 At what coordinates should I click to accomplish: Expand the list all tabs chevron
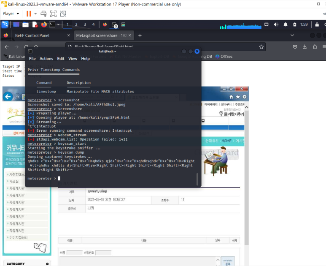[x=292, y=35]
